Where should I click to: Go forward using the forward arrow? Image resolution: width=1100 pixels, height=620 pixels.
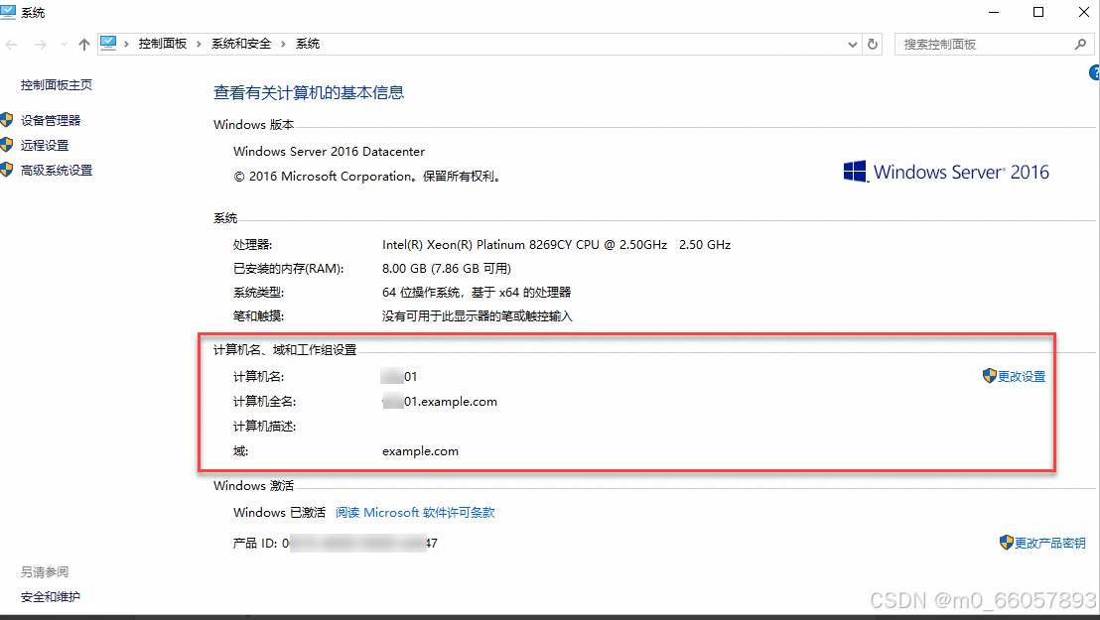pos(41,45)
